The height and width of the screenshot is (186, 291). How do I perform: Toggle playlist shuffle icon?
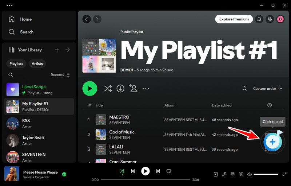(108, 89)
